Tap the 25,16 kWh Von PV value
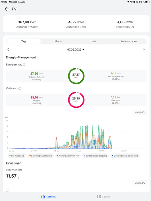This screenshot has width=151, height=201. click(x=37, y=97)
